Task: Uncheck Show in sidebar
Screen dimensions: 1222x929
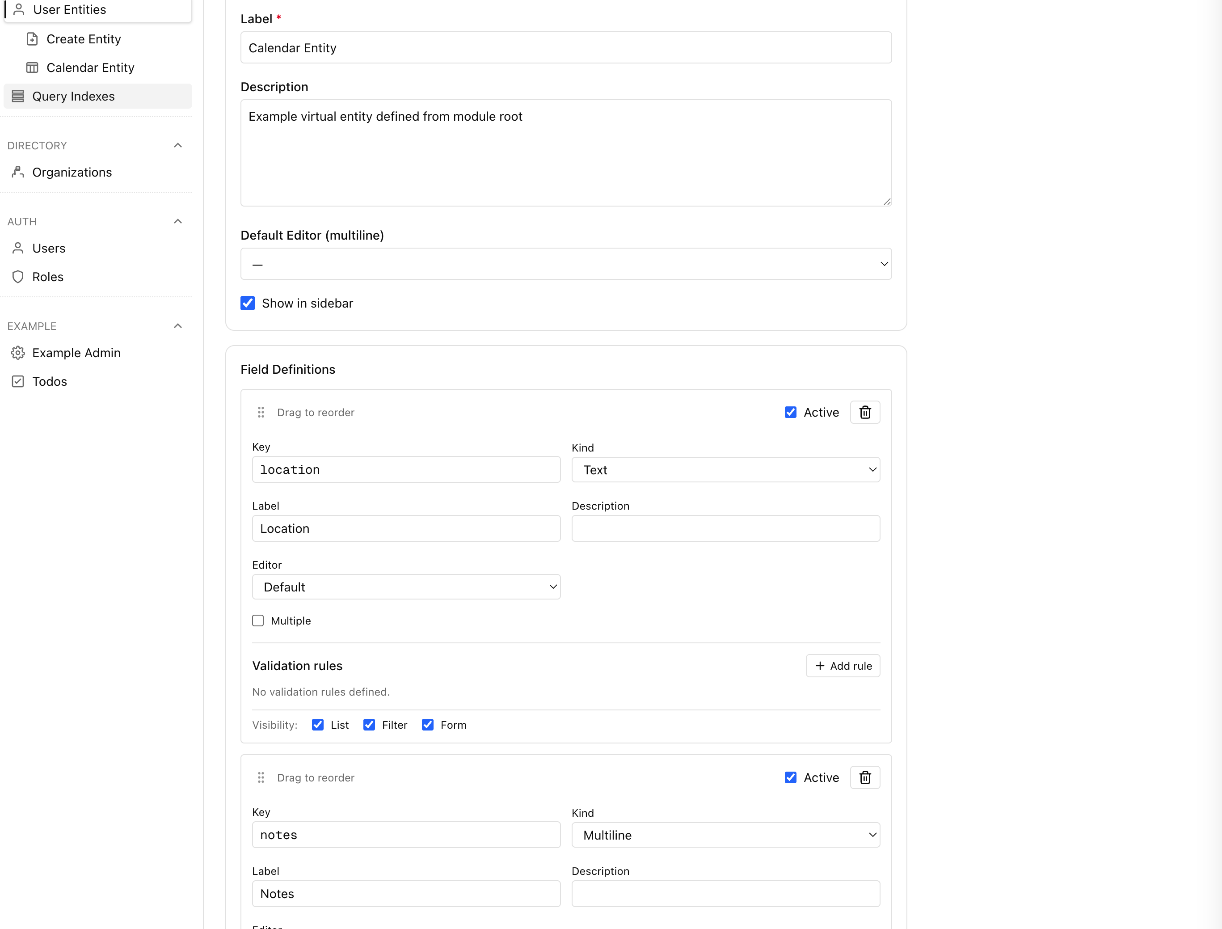Action: [247, 303]
